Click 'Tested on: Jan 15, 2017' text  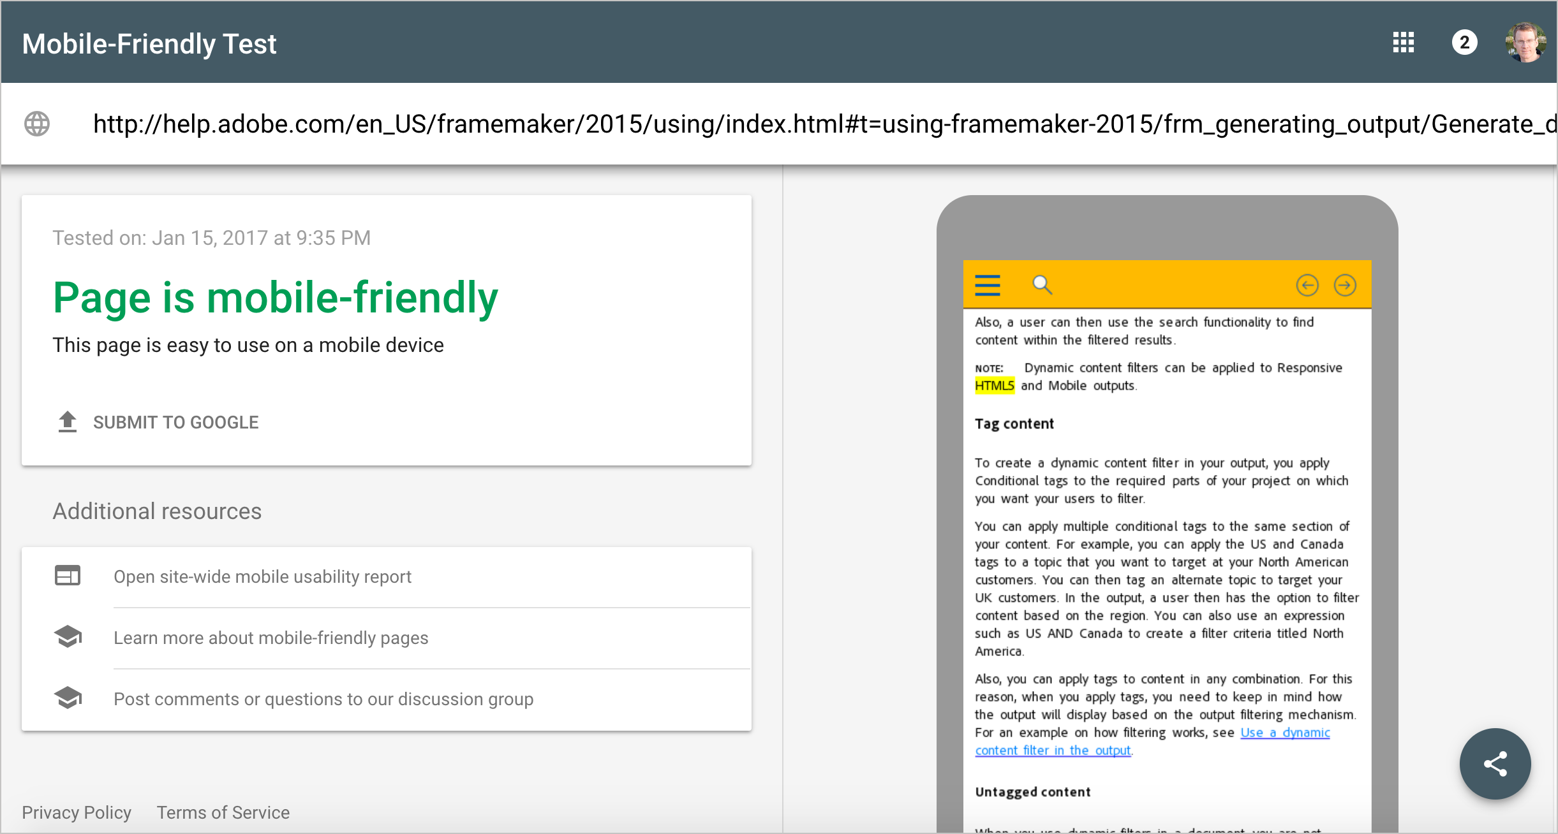(x=211, y=238)
